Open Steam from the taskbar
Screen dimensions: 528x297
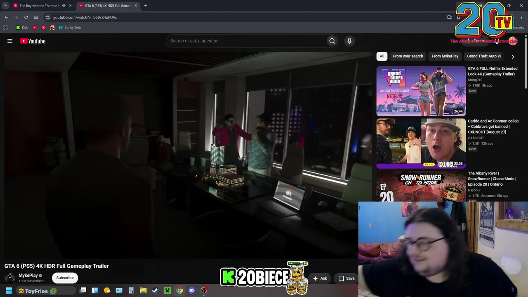pyautogui.click(x=155, y=290)
